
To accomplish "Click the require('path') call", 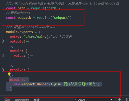I will coord(45,8).
